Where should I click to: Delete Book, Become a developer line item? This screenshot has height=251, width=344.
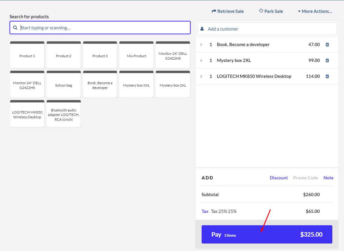327,45
